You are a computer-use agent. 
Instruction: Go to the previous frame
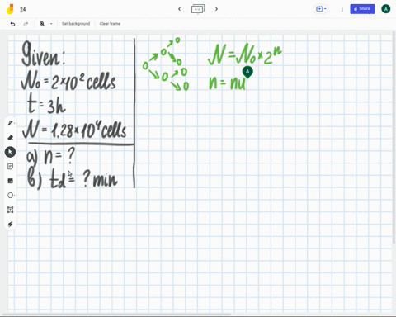(180, 9)
